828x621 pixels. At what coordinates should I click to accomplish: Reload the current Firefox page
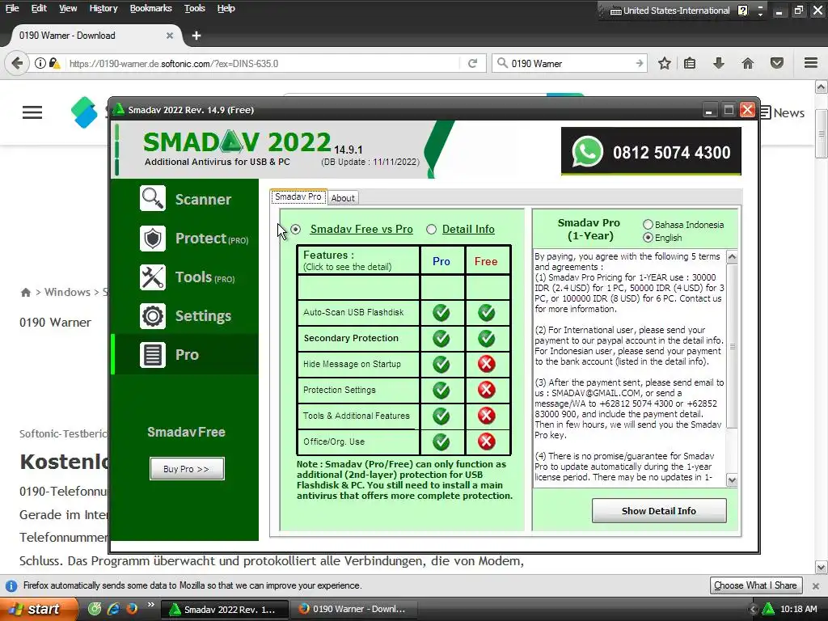pyautogui.click(x=472, y=63)
